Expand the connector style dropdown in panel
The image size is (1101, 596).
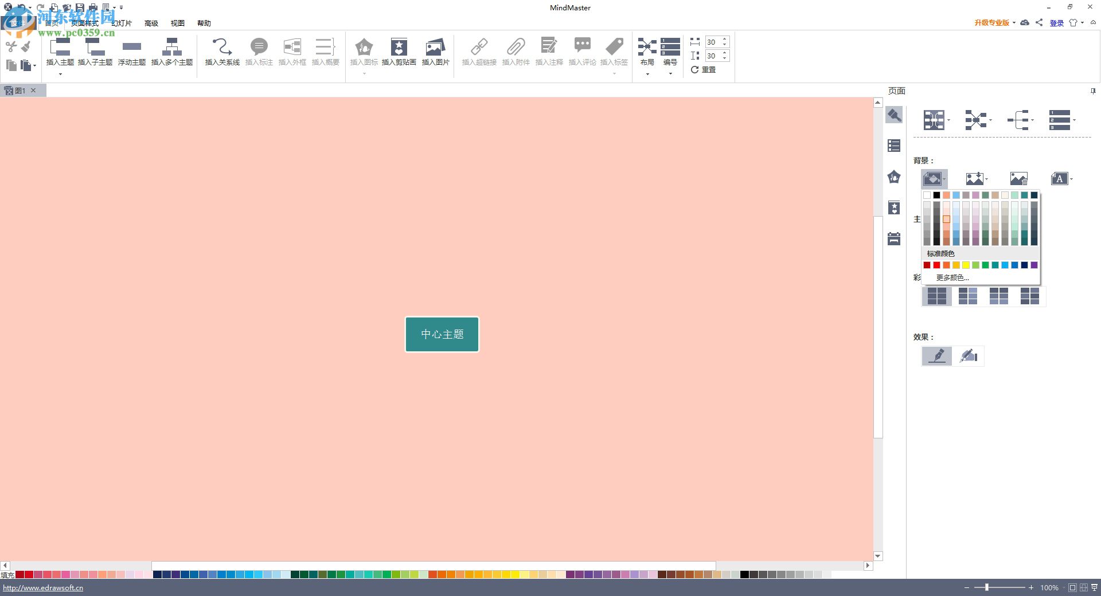[x=991, y=120]
